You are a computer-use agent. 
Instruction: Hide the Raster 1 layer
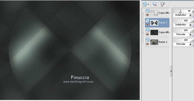click(x=147, y=44)
